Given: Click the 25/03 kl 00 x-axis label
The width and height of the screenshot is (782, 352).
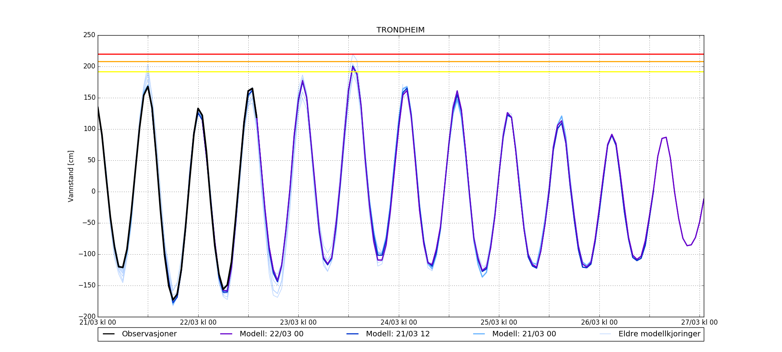Looking at the screenshot, I should 499,323.
